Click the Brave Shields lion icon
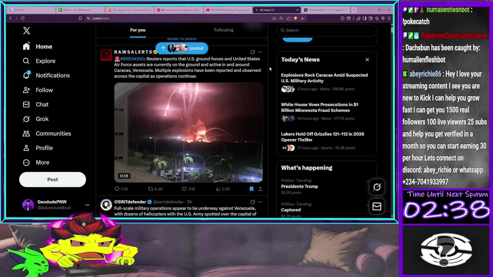Screen dimensions: 493x277 (x=295, y=18)
